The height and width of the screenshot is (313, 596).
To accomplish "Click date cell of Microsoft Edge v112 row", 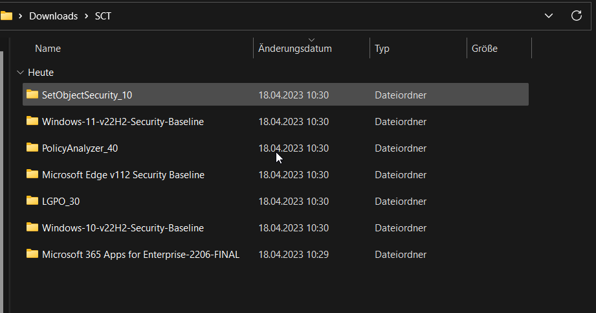I will 293,175.
